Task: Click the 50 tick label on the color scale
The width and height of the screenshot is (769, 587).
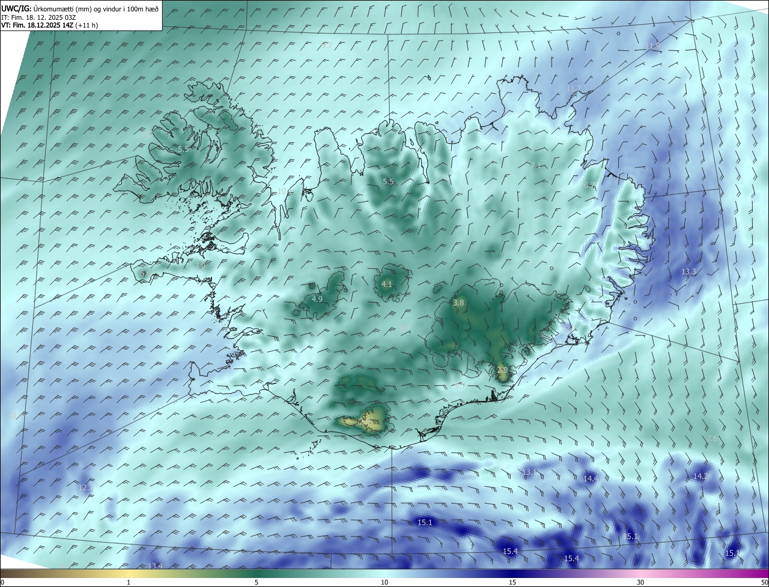Action: point(764,582)
